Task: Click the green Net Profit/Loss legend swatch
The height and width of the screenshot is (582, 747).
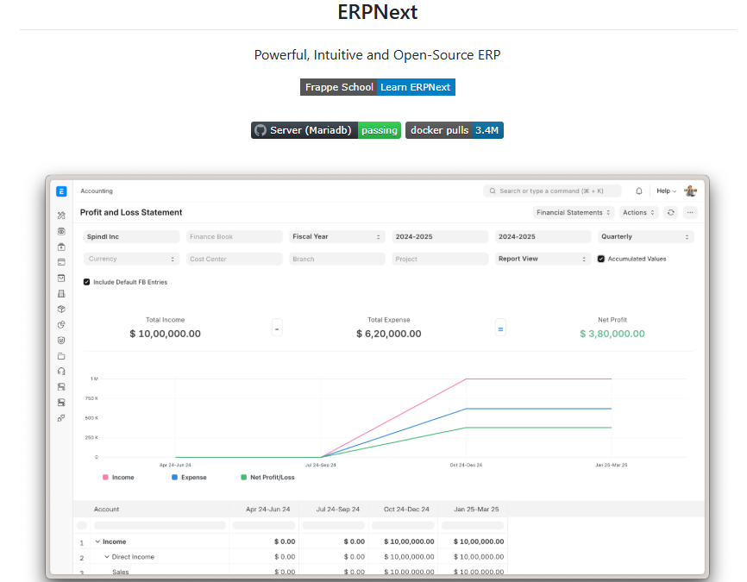Action: 244,477
